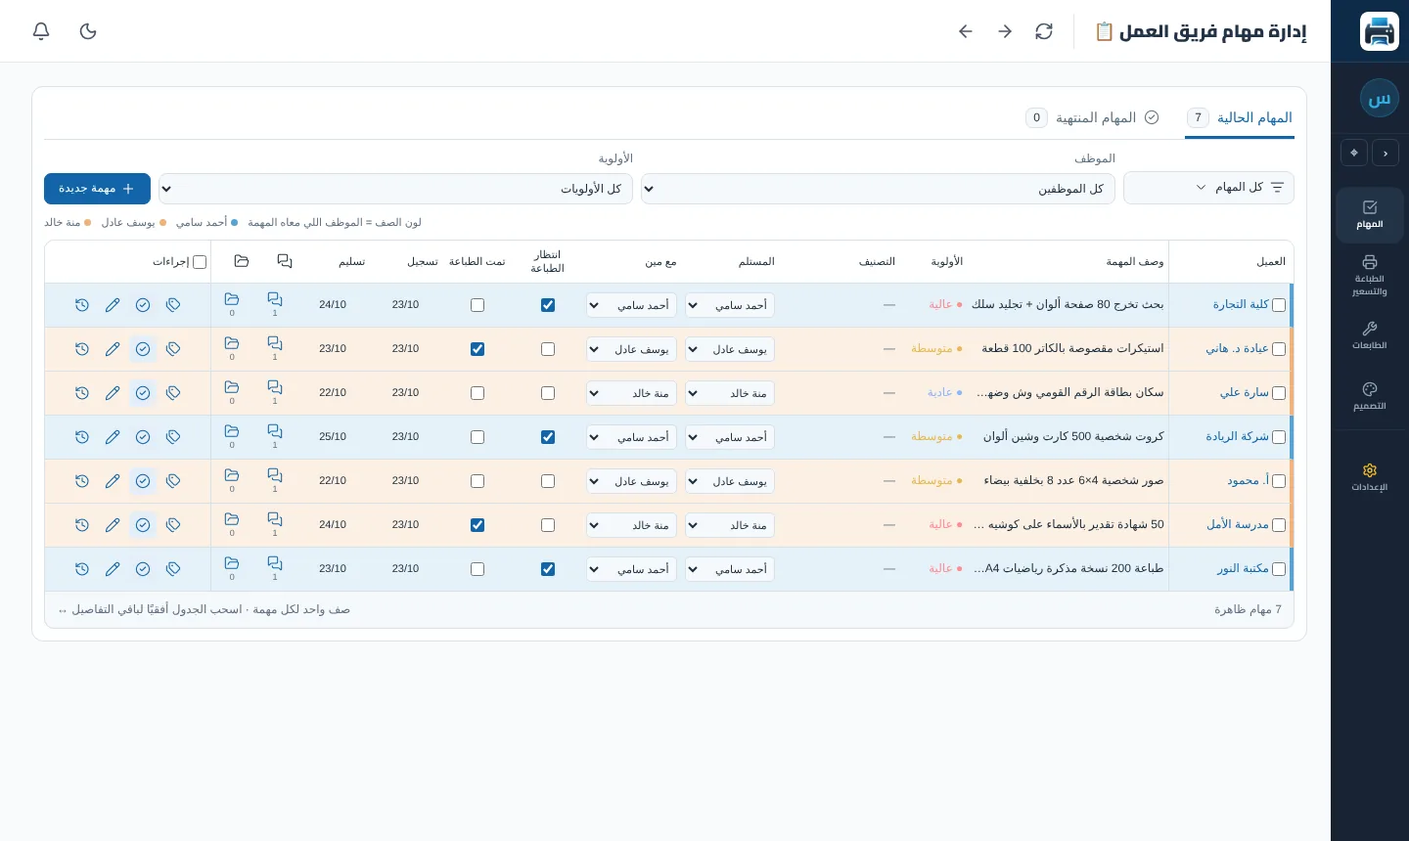Viewport: 1409px width, 841px height.
Task: Open كل الأولويات priority filter dropdown
Action: tap(395, 189)
